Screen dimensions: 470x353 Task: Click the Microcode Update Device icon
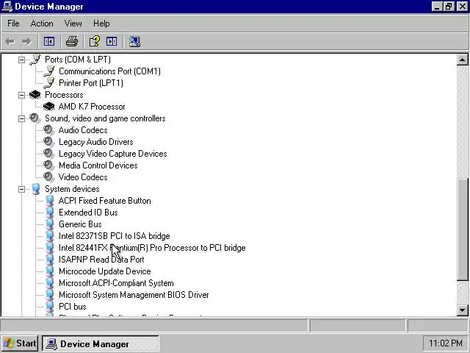[49, 271]
